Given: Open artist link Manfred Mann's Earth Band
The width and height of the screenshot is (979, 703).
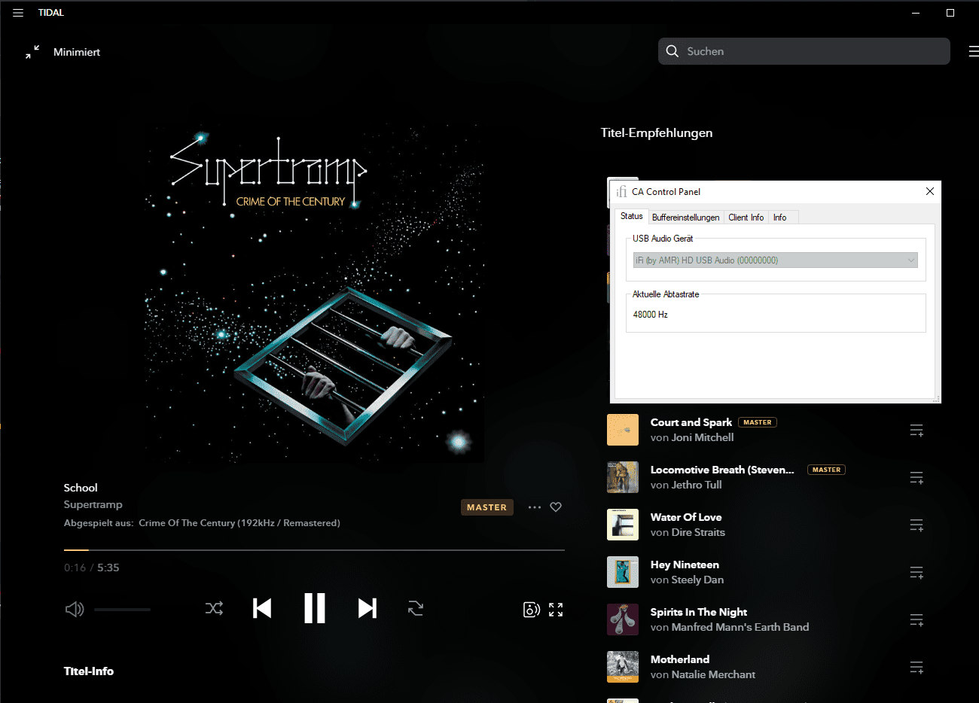Looking at the screenshot, I should coord(740,627).
